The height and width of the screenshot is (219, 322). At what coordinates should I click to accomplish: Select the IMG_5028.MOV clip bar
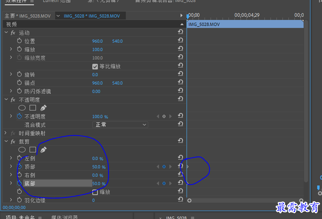(x=245, y=25)
